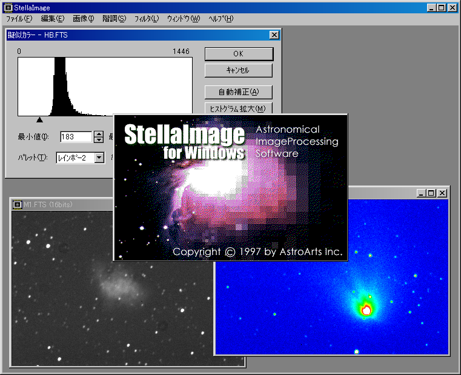
Task: Click the 自動補正(A) auto-correct button
Action: pos(238,92)
